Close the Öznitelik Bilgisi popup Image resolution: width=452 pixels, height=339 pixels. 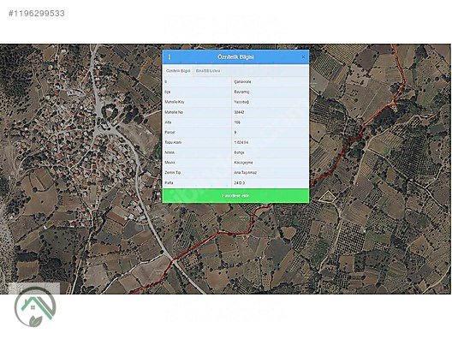(303, 57)
